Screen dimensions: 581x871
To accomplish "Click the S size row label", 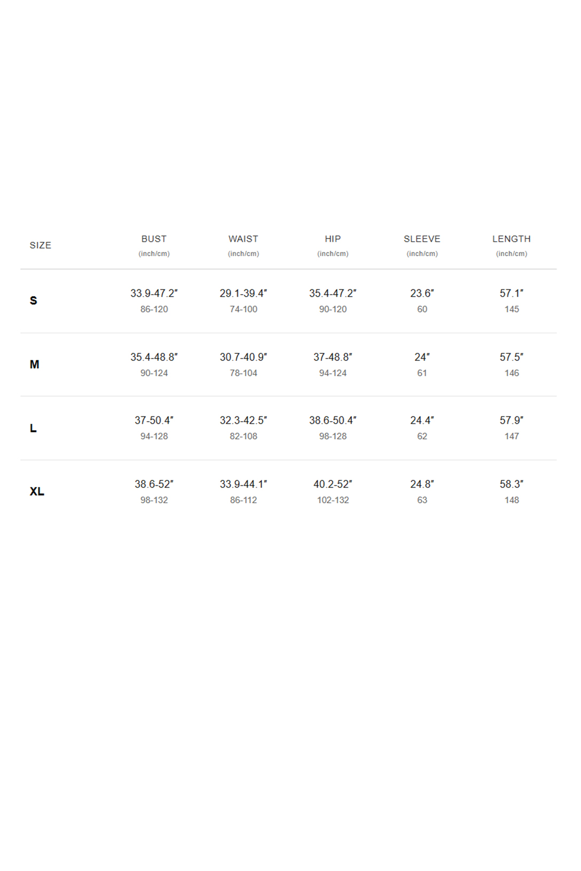I will point(34,300).
